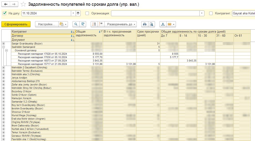Click the find next search icon
255x141 pixels.
83,24
